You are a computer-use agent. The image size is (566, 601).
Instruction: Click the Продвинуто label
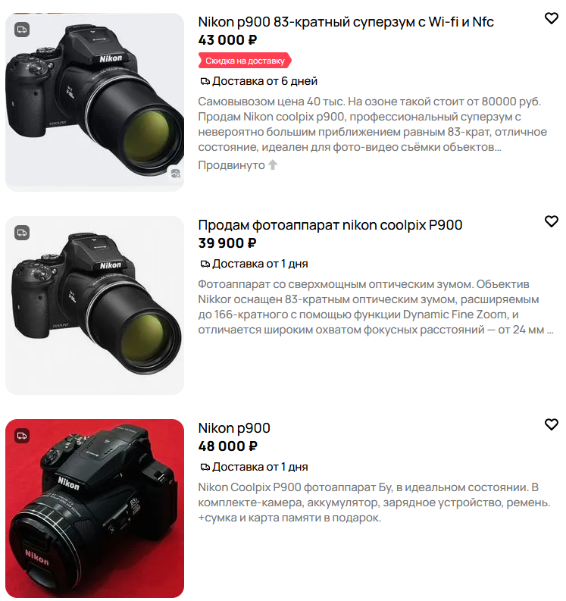[x=231, y=165]
